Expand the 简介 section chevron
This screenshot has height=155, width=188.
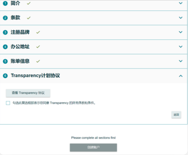coord(181,3)
